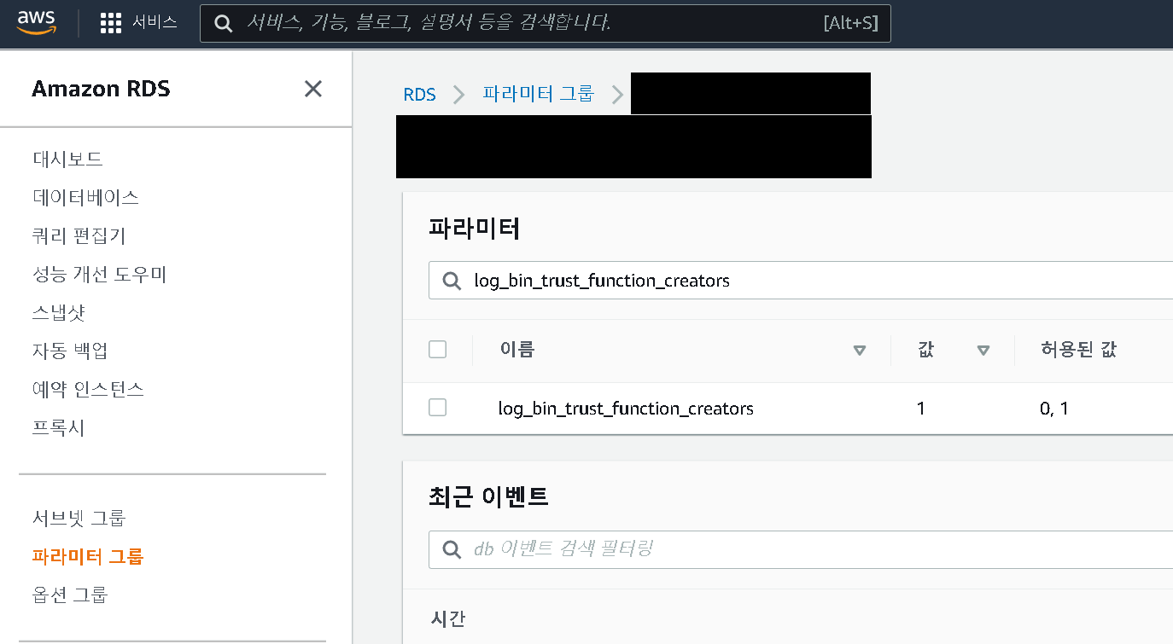Click the magnifier icon in AWS search
This screenshot has height=644, width=1173.
pyautogui.click(x=224, y=23)
